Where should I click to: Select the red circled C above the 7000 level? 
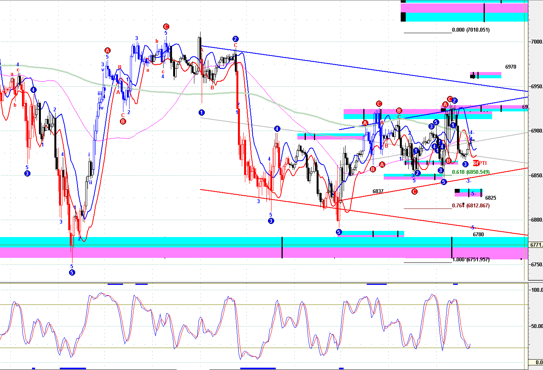point(166,27)
